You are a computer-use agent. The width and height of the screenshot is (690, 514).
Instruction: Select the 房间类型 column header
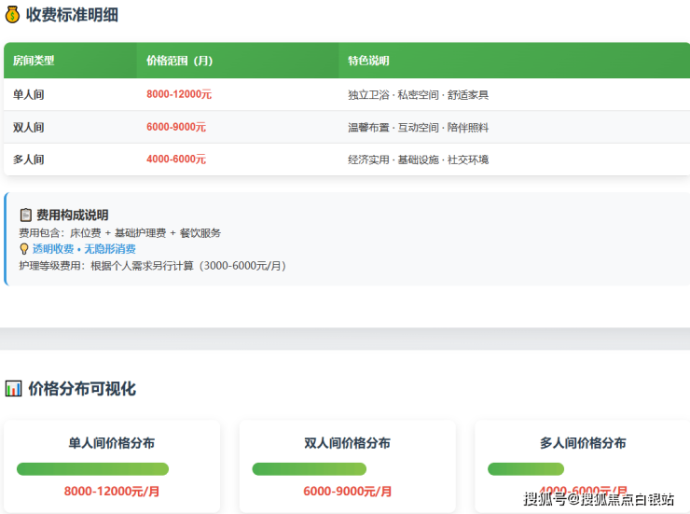click(x=34, y=61)
